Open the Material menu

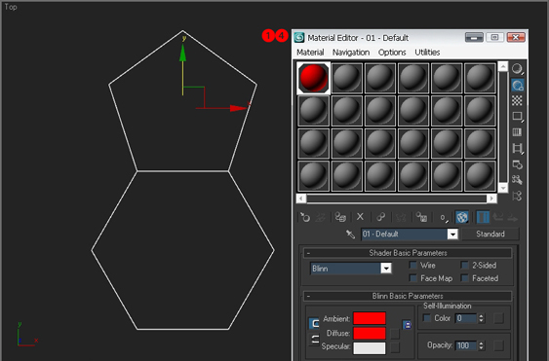click(310, 53)
